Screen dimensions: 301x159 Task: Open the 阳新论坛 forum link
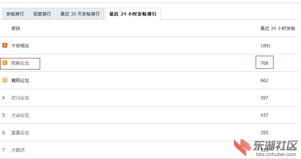point(20,63)
